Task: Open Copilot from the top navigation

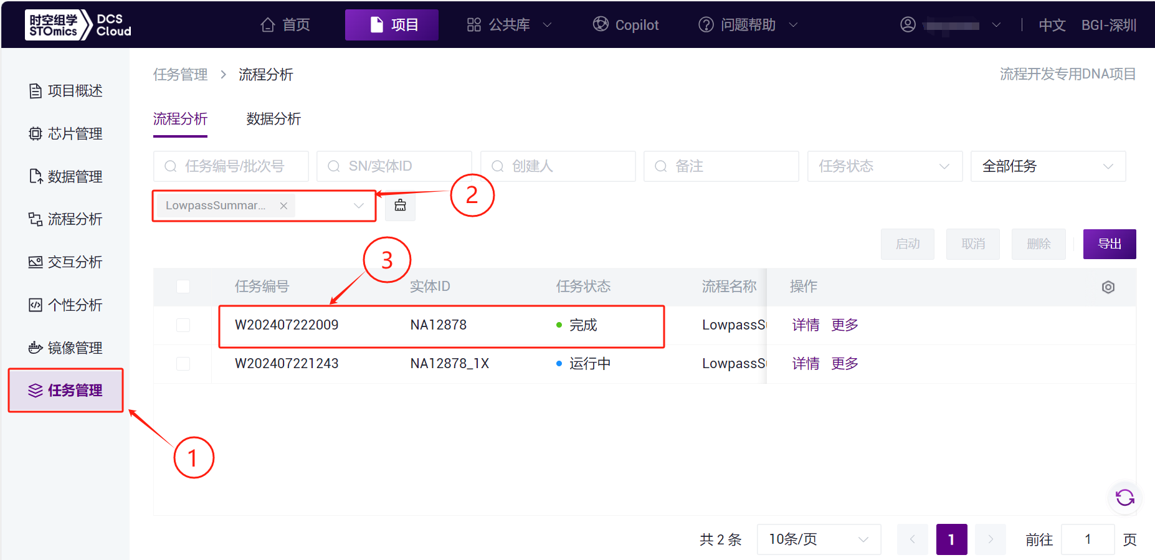Action: [x=625, y=25]
